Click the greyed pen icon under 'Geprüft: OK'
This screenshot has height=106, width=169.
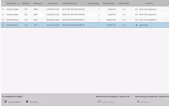99,101
